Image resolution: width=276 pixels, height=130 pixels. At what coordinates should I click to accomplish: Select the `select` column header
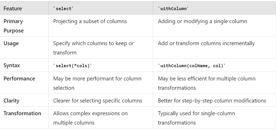63,9
